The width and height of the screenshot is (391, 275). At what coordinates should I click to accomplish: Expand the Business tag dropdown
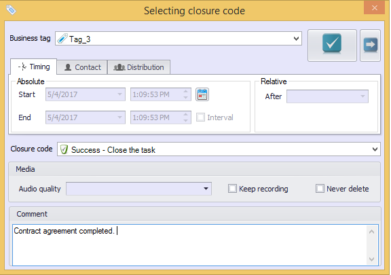click(x=296, y=39)
